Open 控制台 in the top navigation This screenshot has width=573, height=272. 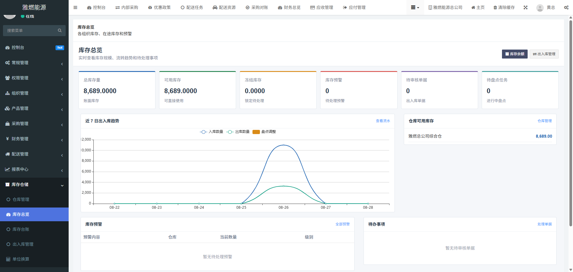(96, 7)
